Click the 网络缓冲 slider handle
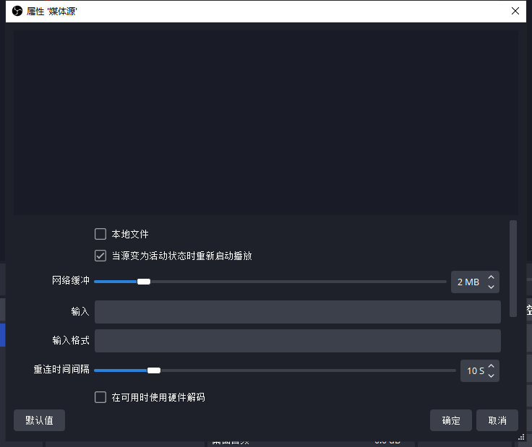Screen dimensions: 532x447 (144, 282)
